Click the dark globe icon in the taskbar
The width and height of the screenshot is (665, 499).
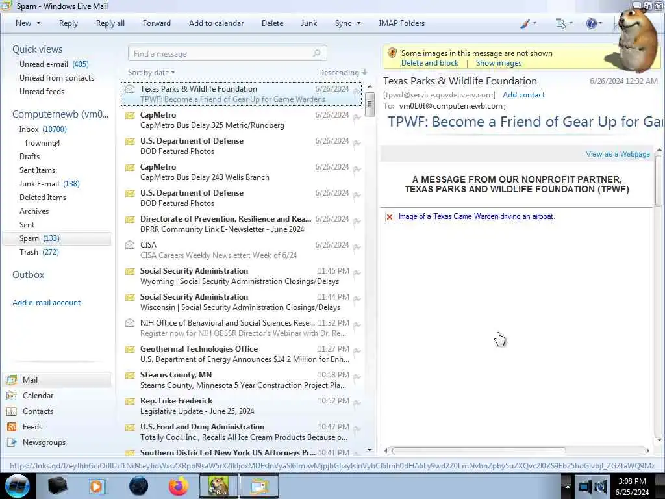[138, 486]
